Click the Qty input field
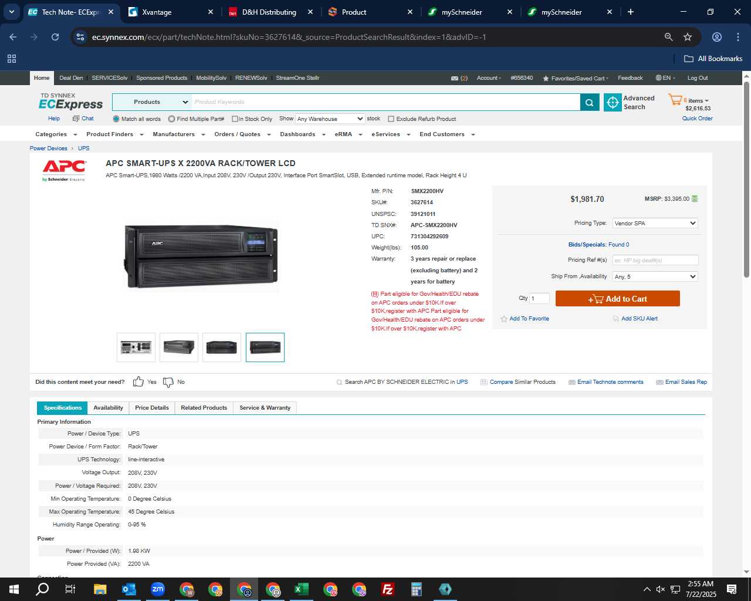Screen dimensions: 751x601 pos(539,298)
